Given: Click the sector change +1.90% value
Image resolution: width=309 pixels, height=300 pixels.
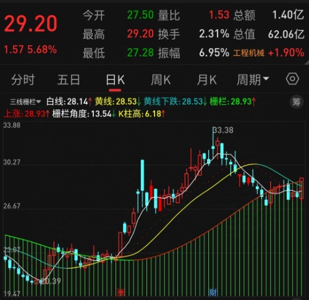Looking at the screenshot, I should coord(286,53).
